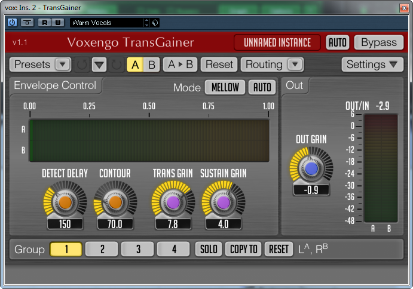Open the Settings menu

pyautogui.click(x=372, y=64)
